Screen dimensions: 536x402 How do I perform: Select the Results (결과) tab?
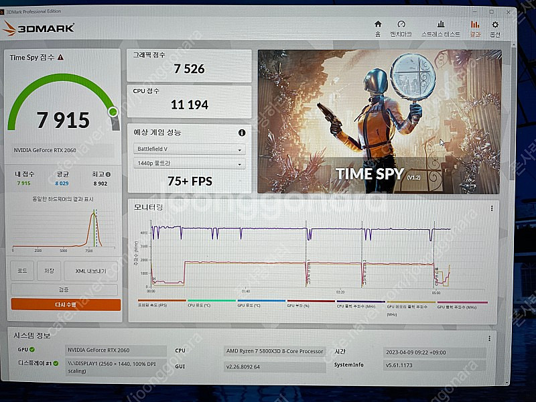coord(475,28)
